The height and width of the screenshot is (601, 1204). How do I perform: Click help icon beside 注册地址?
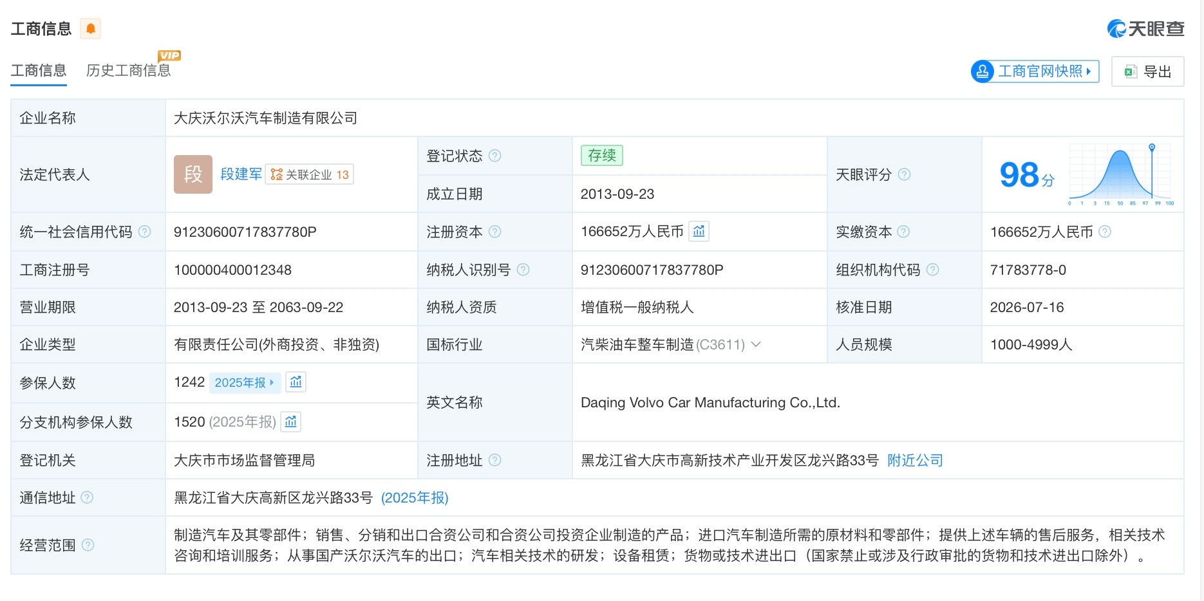(x=494, y=460)
